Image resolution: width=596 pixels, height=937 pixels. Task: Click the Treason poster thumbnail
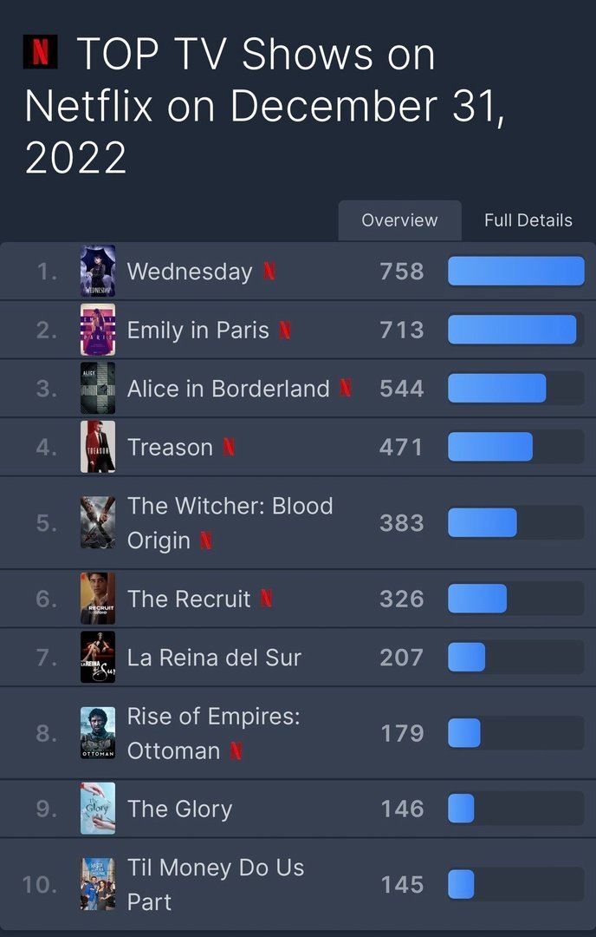tap(98, 447)
